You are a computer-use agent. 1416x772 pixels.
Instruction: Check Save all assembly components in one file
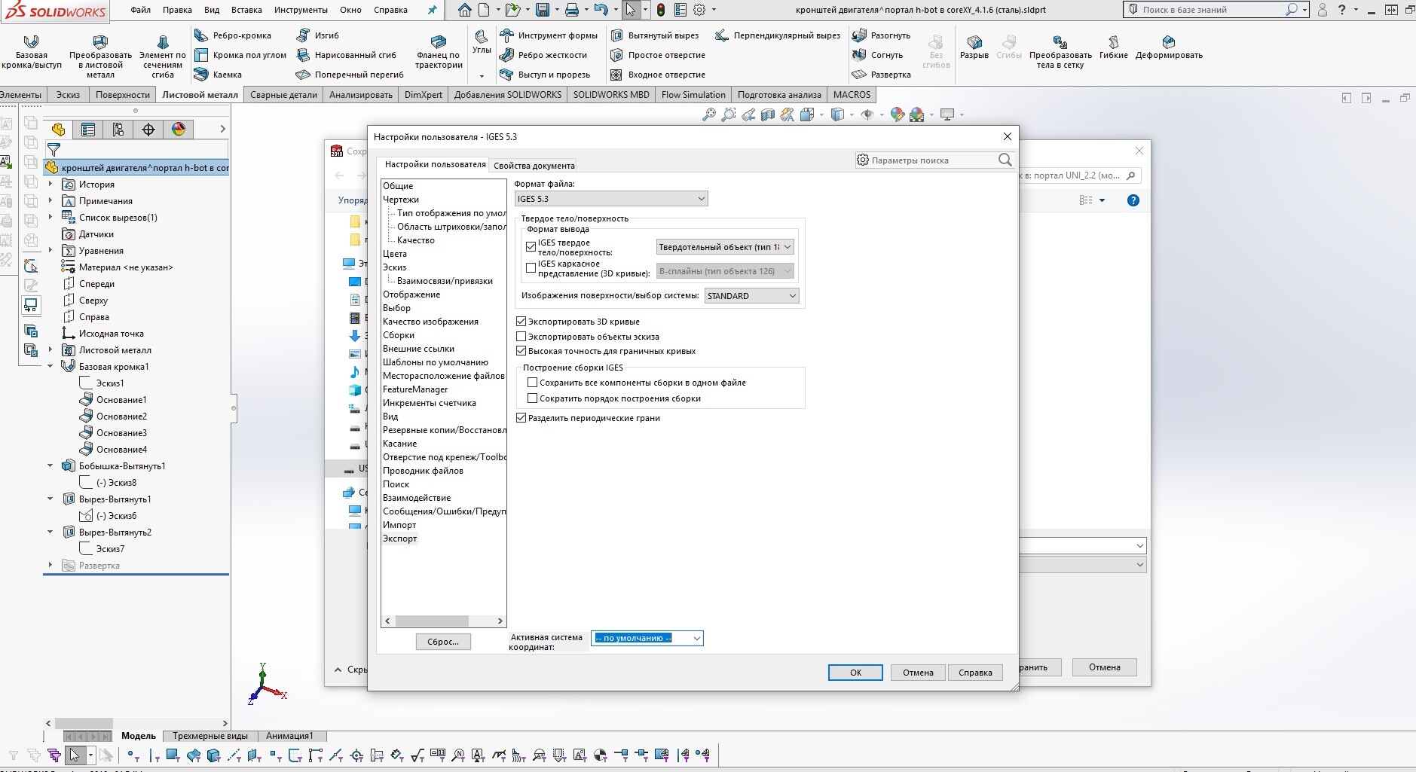tap(532, 383)
